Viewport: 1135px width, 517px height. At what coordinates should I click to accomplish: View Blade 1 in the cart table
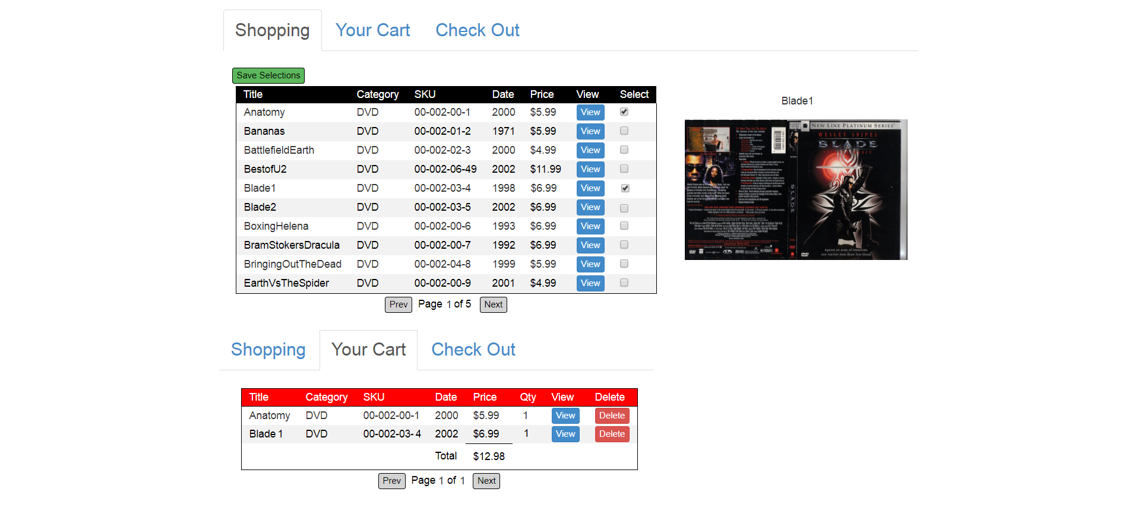point(565,434)
